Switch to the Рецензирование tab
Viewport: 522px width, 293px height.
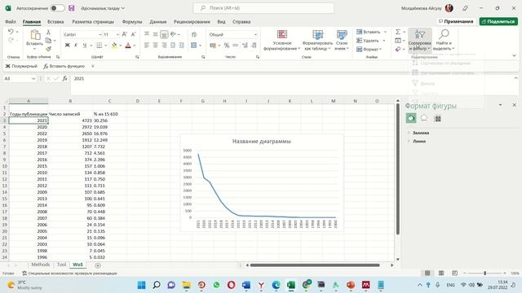(192, 22)
